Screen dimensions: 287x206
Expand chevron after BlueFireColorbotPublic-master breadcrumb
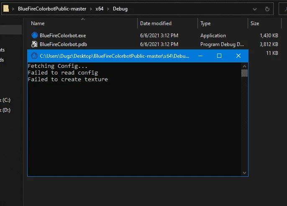tap(91, 9)
